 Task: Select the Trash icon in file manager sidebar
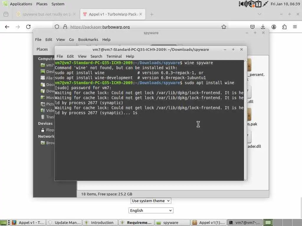click(43, 117)
